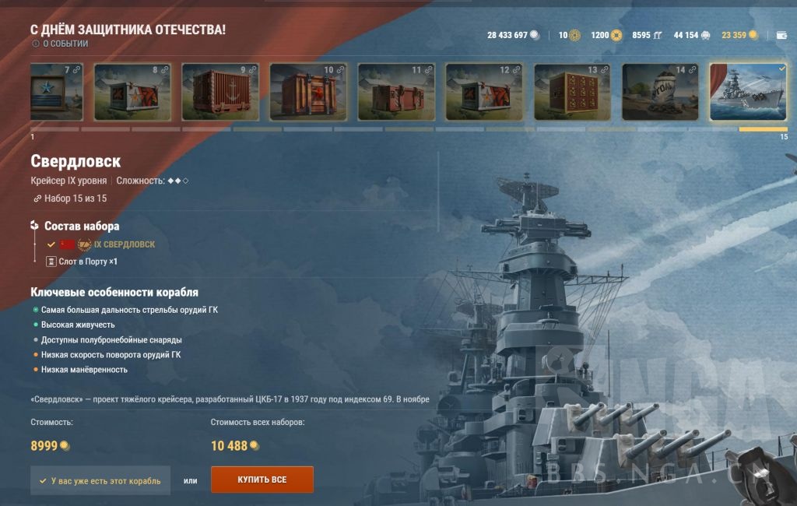Click the КУПИТЬ ВСЕ button
797x506 pixels.
(x=262, y=480)
